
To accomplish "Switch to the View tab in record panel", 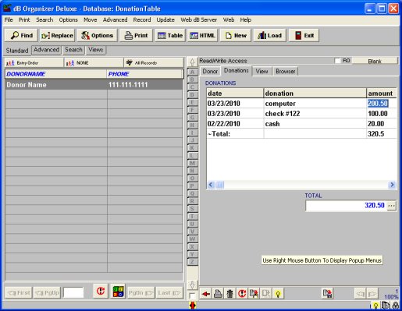I will (261, 71).
